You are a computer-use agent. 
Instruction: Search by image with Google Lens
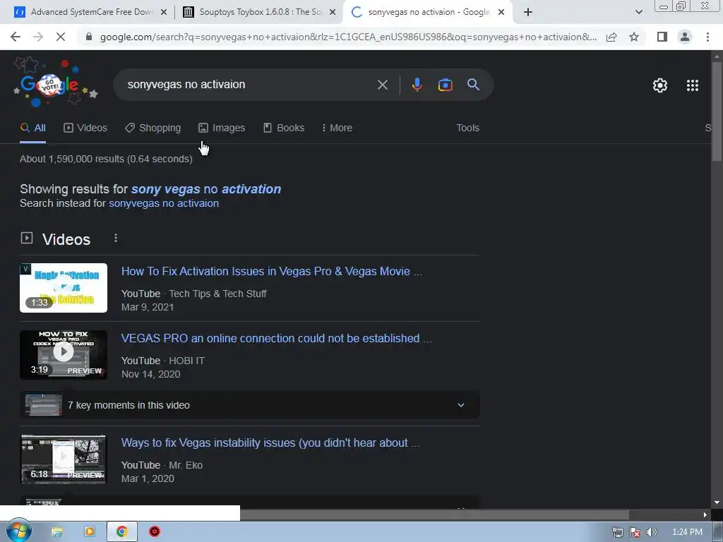tap(445, 85)
